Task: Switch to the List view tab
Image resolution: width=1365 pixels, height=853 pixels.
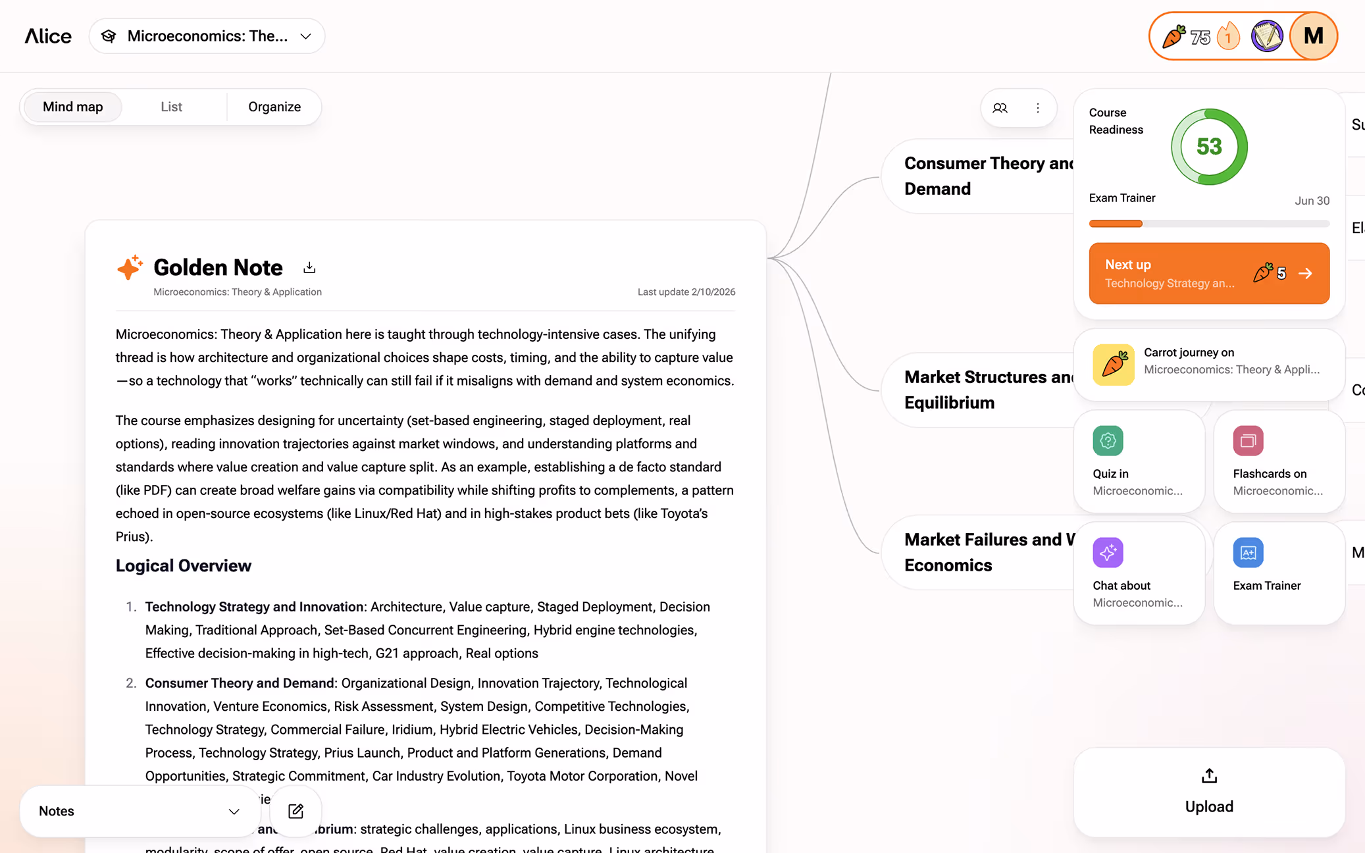Action: point(171,106)
